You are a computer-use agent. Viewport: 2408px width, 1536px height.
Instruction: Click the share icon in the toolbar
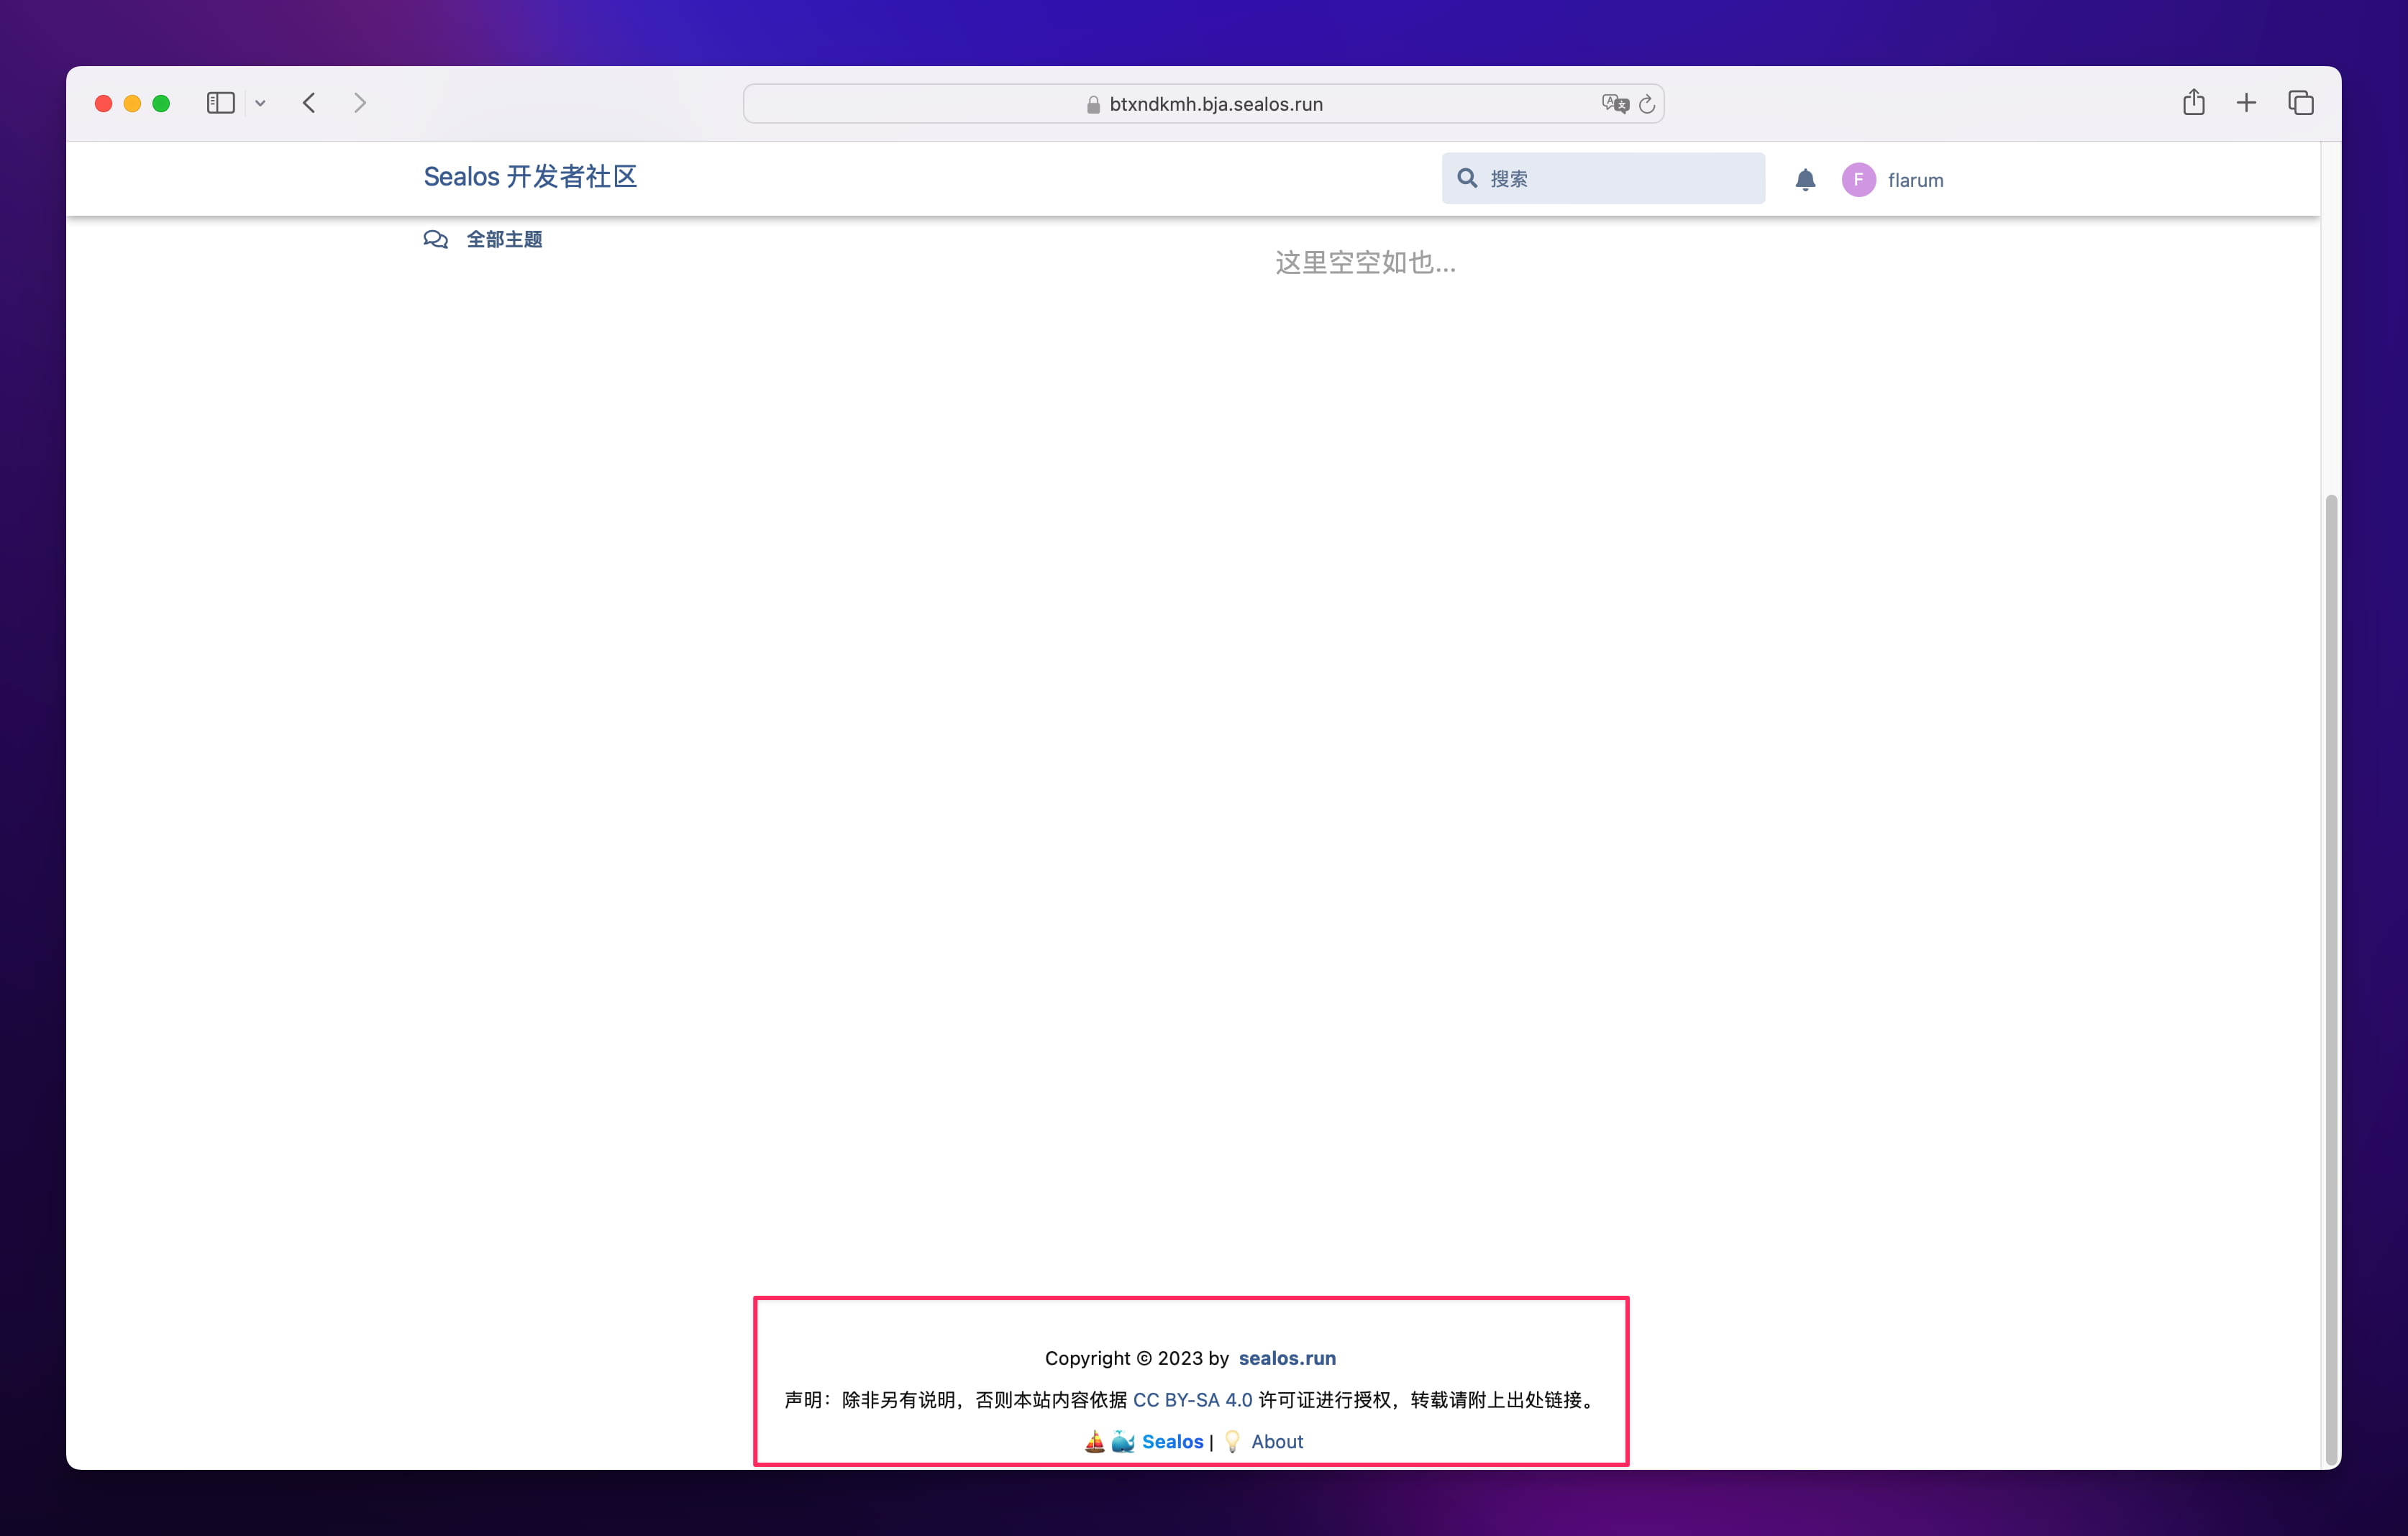click(2194, 102)
